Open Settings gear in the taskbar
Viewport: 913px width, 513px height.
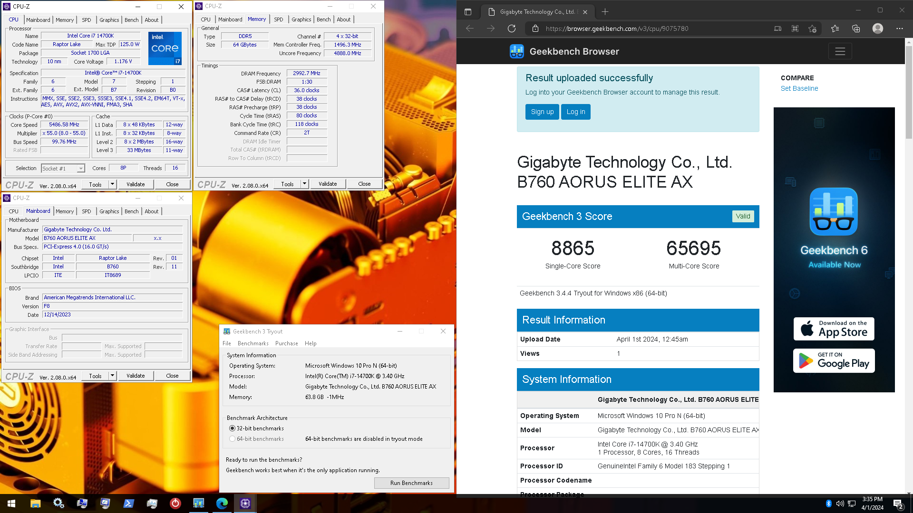tap(58, 503)
